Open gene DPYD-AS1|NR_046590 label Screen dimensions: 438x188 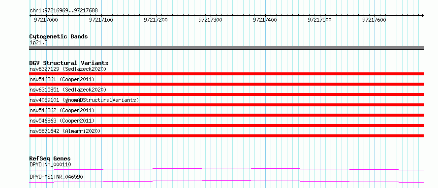(x=56, y=177)
